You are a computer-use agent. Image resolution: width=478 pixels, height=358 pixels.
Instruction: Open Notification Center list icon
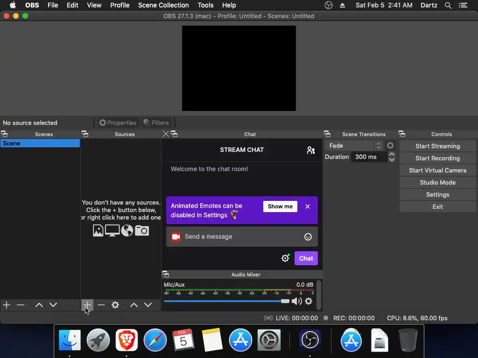click(463, 5)
